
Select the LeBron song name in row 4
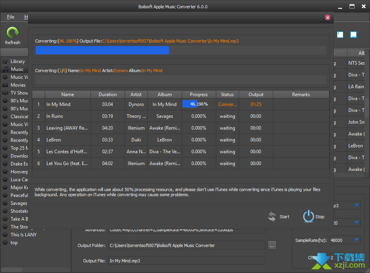pos(53,140)
